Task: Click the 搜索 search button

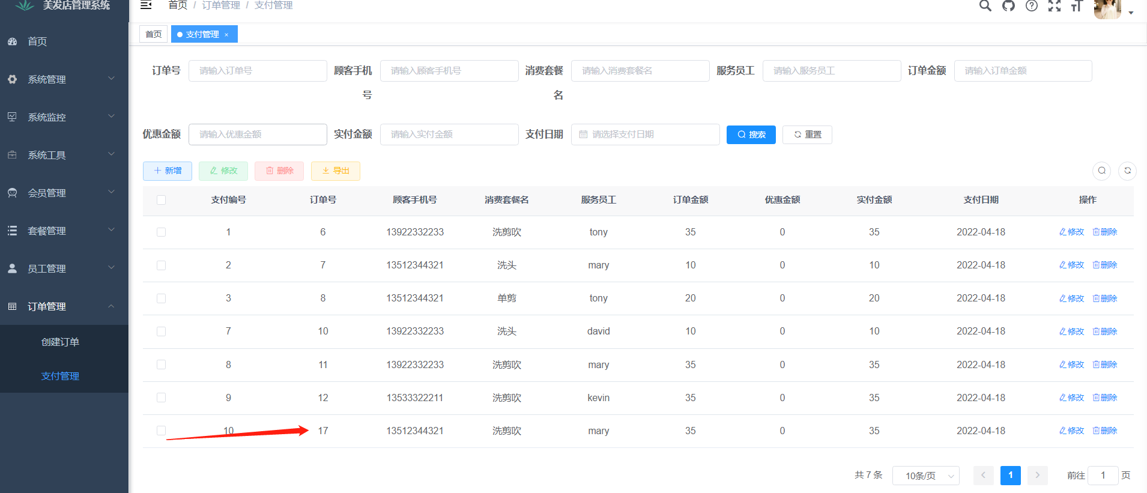Action: pyautogui.click(x=751, y=135)
